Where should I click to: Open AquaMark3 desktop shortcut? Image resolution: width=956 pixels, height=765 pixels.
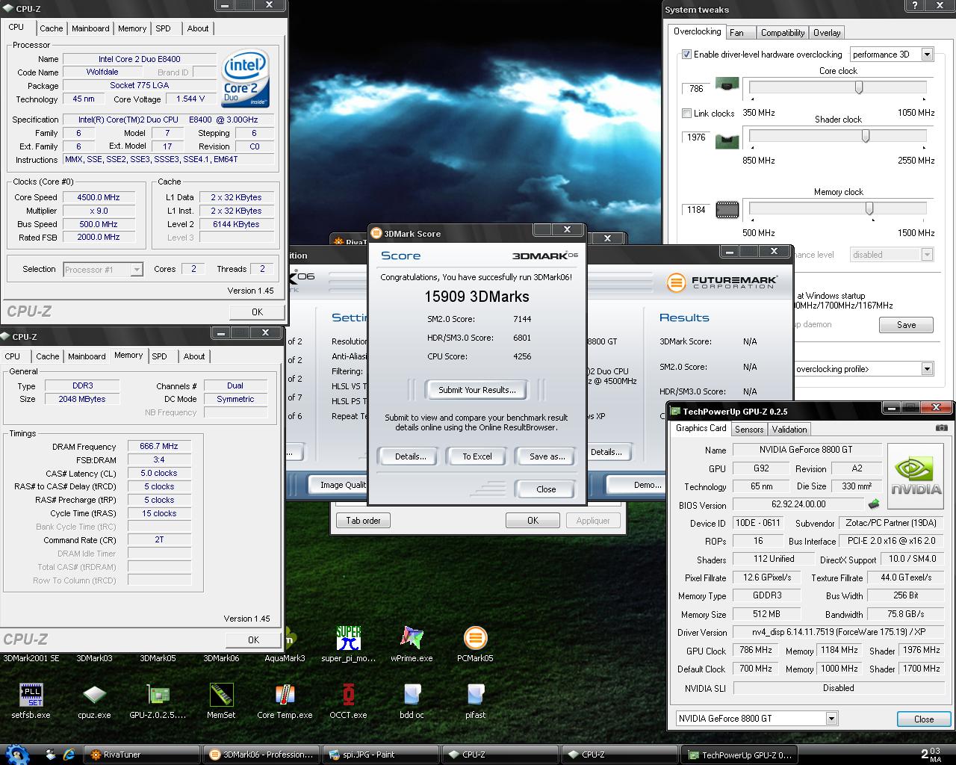[x=285, y=645]
